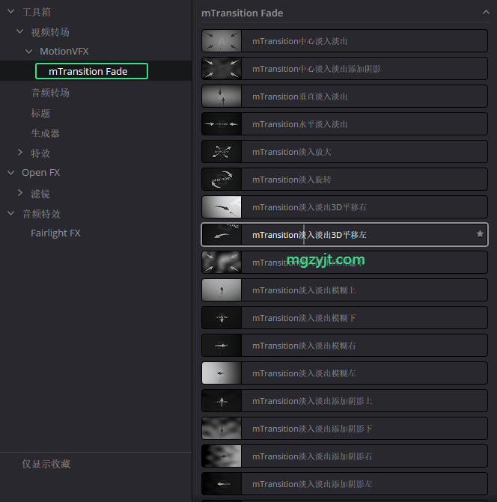Viewport: 497px width, 502px height.
Task: Click the mTransition淡入放大 thumbnail
Action: point(222,152)
